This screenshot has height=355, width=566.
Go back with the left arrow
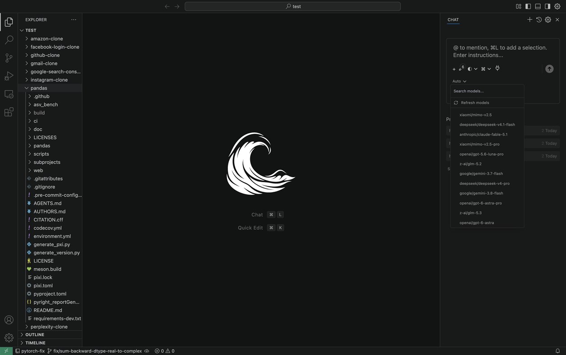[x=167, y=6]
